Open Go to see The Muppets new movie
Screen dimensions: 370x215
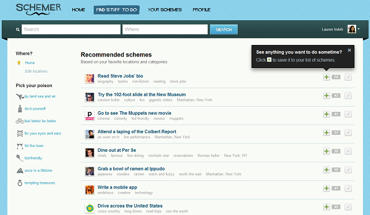pyautogui.click(x=135, y=113)
